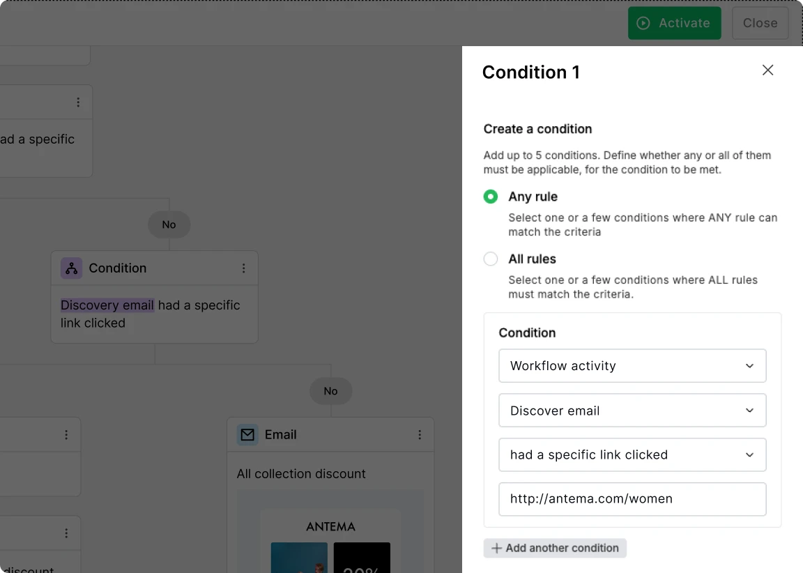Select the Any rule radio button
Image resolution: width=803 pixels, height=573 pixels.
pos(490,197)
